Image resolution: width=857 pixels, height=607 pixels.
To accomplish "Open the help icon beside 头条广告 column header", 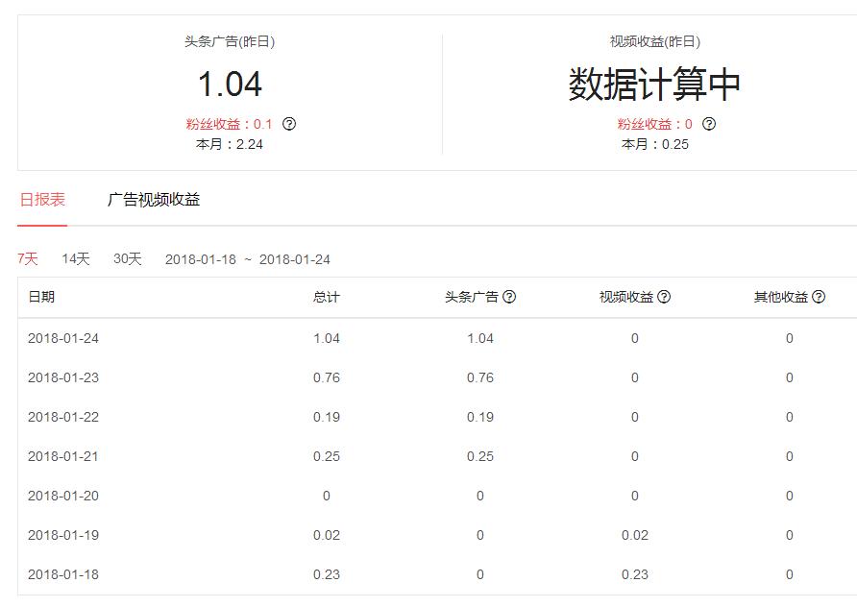I will click(x=509, y=298).
